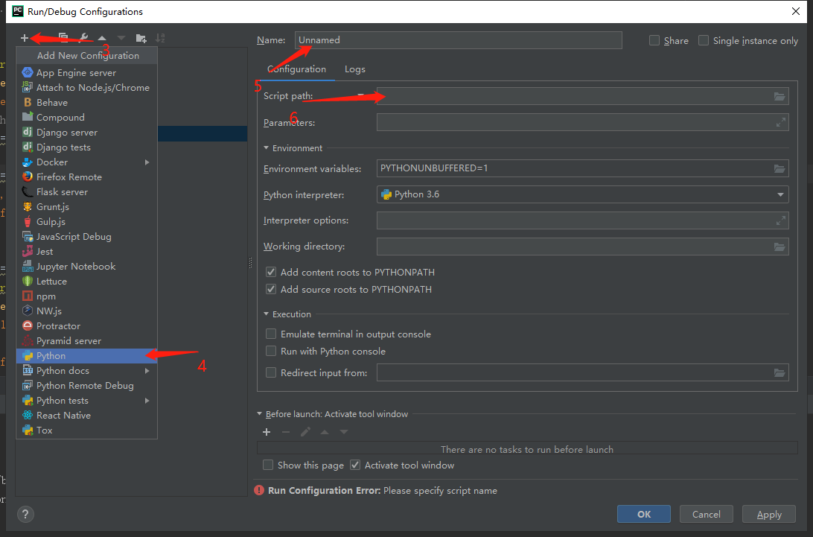Expand the Parameters field editor icon
The height and width of the screenshot is (537, 813).
(780, 122)
